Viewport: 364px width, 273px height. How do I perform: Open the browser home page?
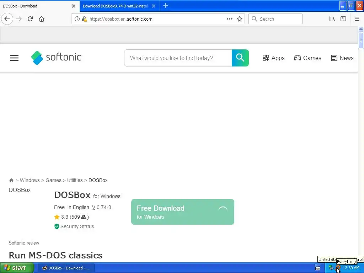[42, 19]
